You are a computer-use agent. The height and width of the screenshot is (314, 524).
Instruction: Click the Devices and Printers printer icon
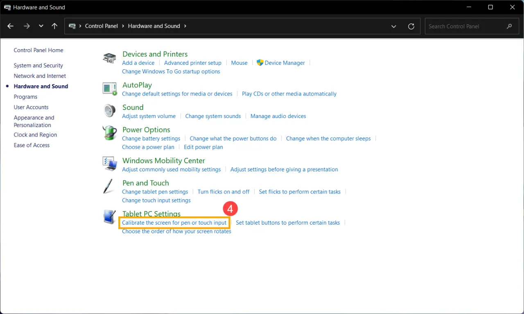[109, 57]
